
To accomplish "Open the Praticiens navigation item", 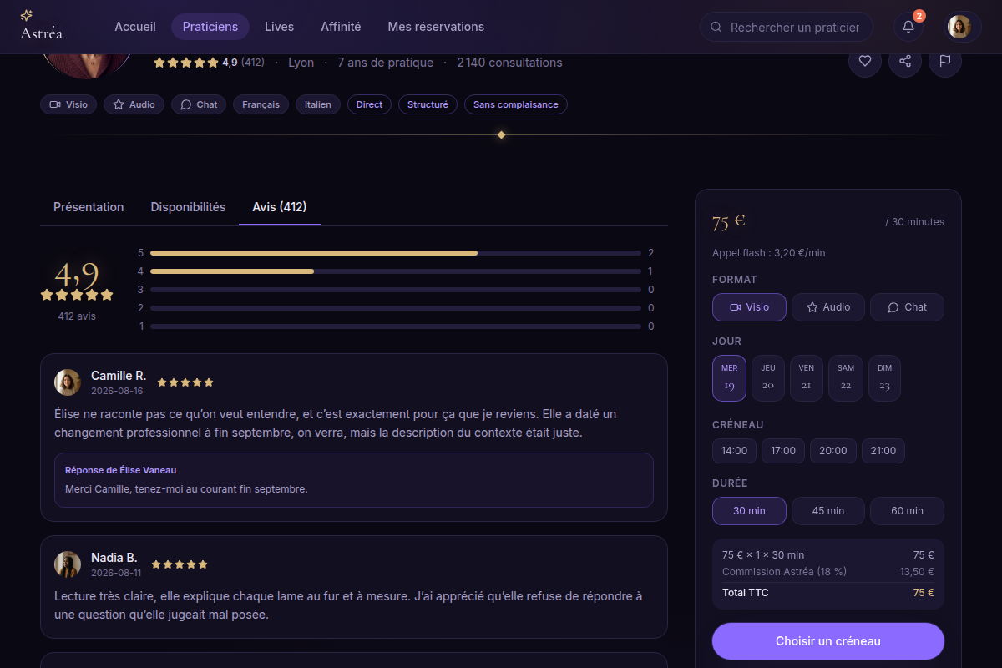I will pyautogui.click(x=210, y=27).
